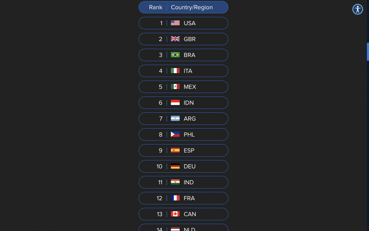Click the Great Britain flag icon

(x=175, y=39)
